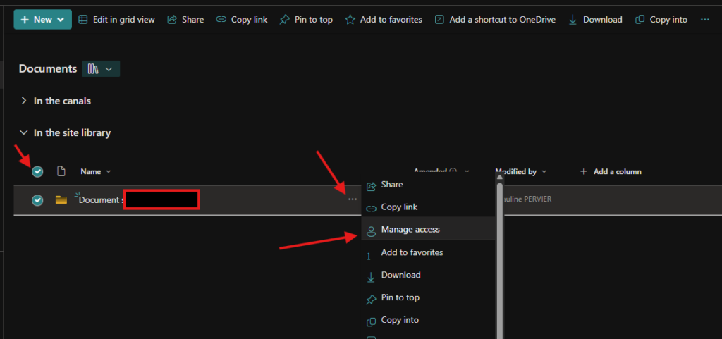Click the Pin to top pushpin icon
Viewport: 722px width, 339px height.
(x=284, y=20)
